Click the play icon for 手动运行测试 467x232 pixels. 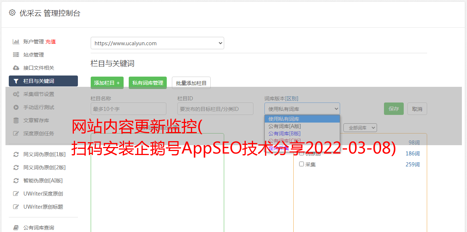[16, 107]
